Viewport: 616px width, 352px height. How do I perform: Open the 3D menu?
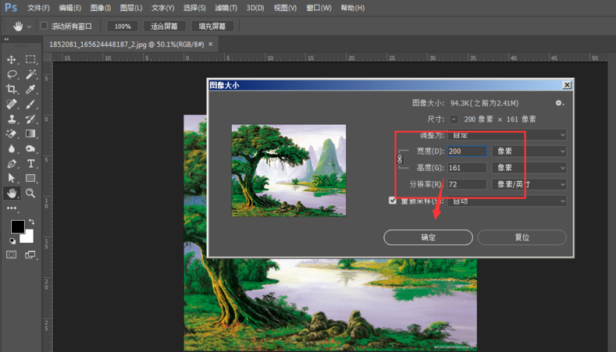click(255, 8)
